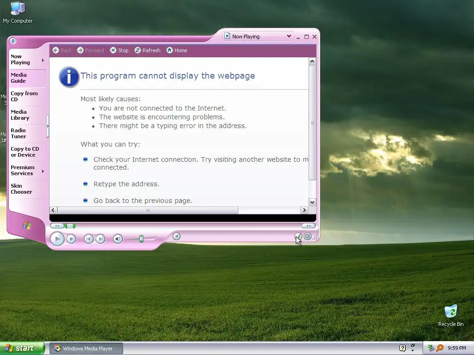
Task: Select Copy to CD or Device tab
Action: tap(27, 152)
